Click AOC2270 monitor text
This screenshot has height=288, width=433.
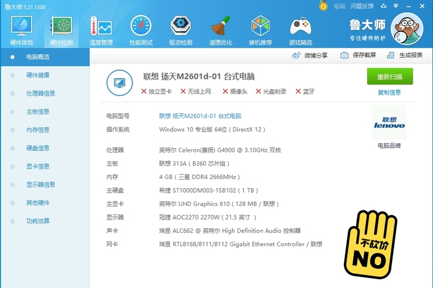click(x=208, y=217)
